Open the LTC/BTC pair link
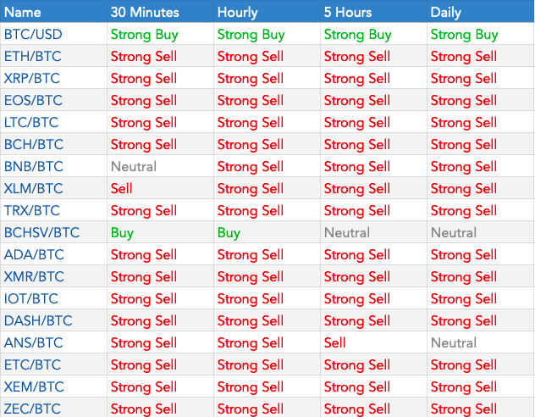This screenshot has width=535, height=417. 32,123
